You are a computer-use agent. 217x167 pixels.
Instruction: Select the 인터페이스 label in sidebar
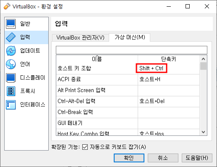(x=33, y=104)
